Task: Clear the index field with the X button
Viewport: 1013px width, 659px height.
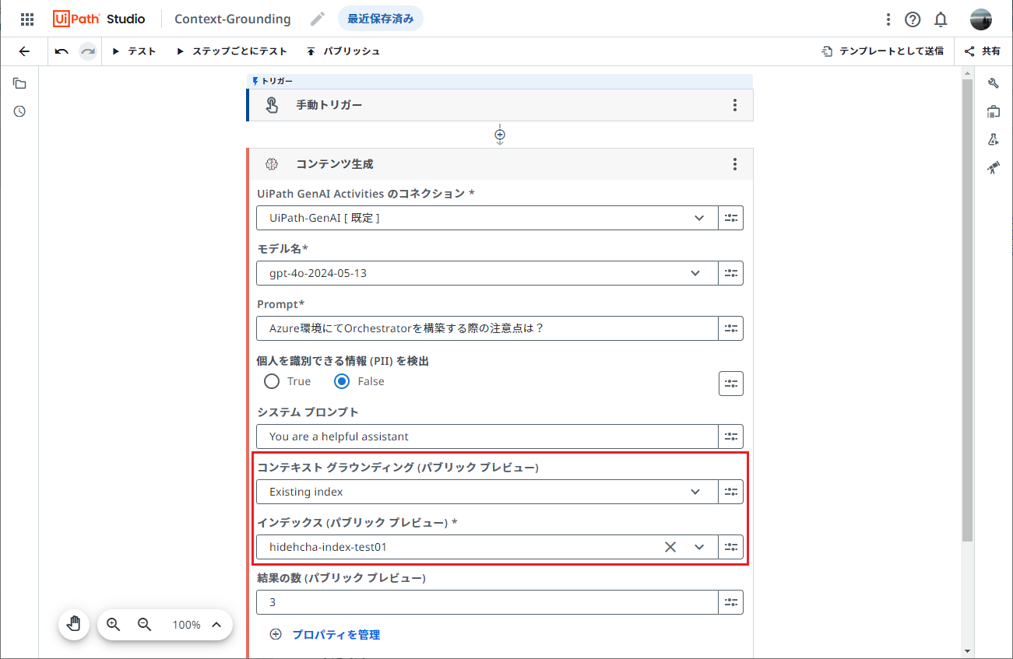Action: click(x=670, y=547)
